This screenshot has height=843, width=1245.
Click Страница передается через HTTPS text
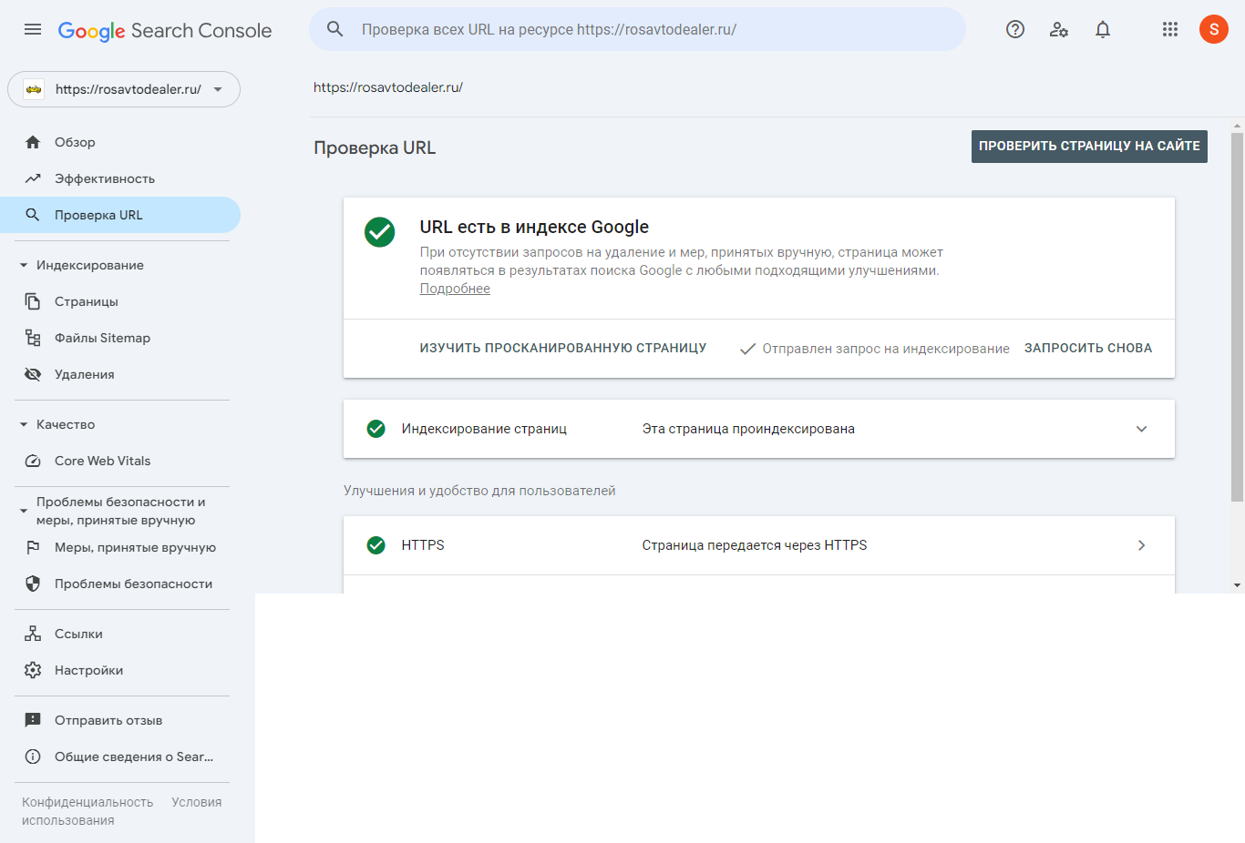point(755,545)
